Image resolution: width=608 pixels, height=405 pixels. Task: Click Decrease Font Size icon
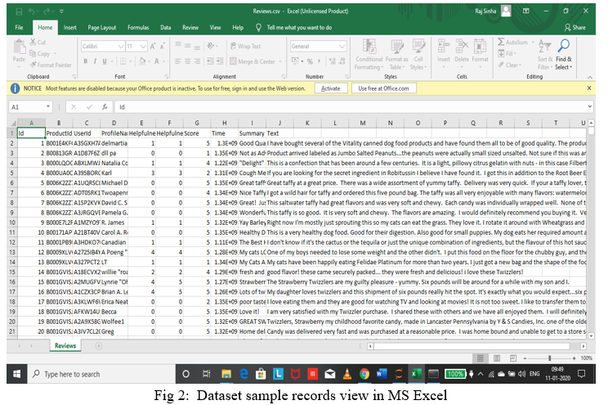[x=162, y=46]
